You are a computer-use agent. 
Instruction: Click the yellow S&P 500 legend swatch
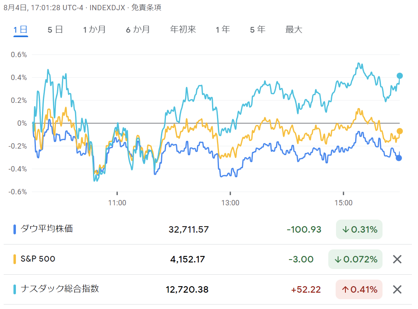pos(15,259)
